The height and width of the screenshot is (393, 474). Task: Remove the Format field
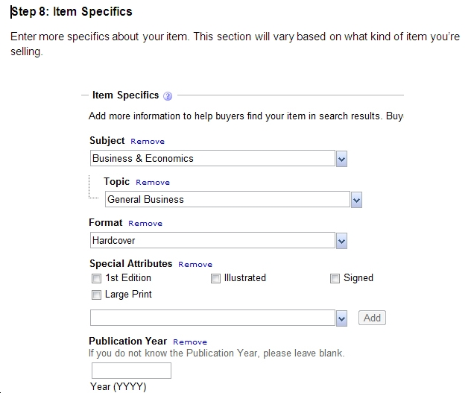(145, 224)
